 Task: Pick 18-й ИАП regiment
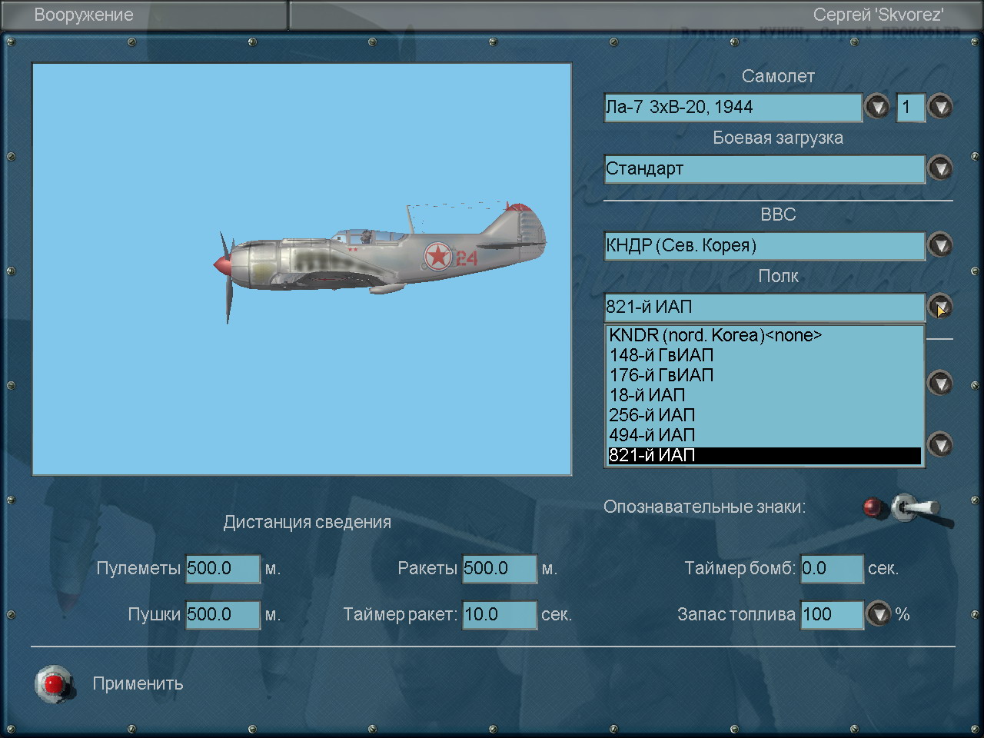point(765,395)
